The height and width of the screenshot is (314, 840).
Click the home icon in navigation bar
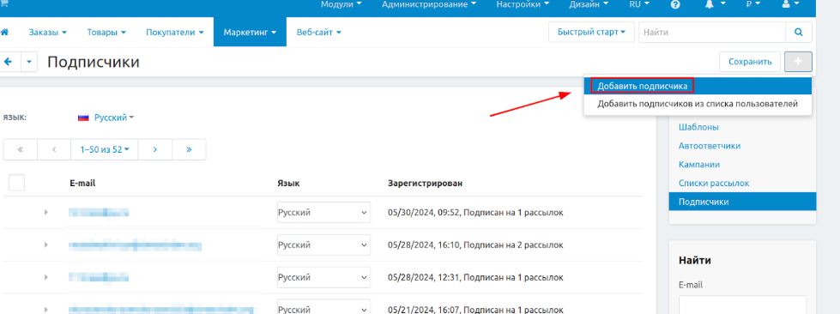(4, 32)
